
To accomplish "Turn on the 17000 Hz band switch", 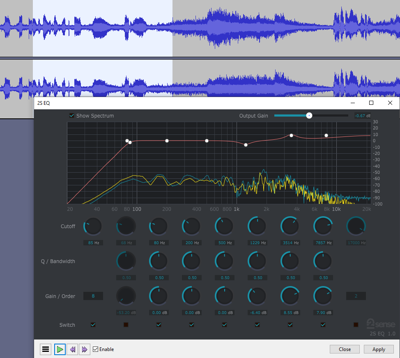I will click(356, 325).
